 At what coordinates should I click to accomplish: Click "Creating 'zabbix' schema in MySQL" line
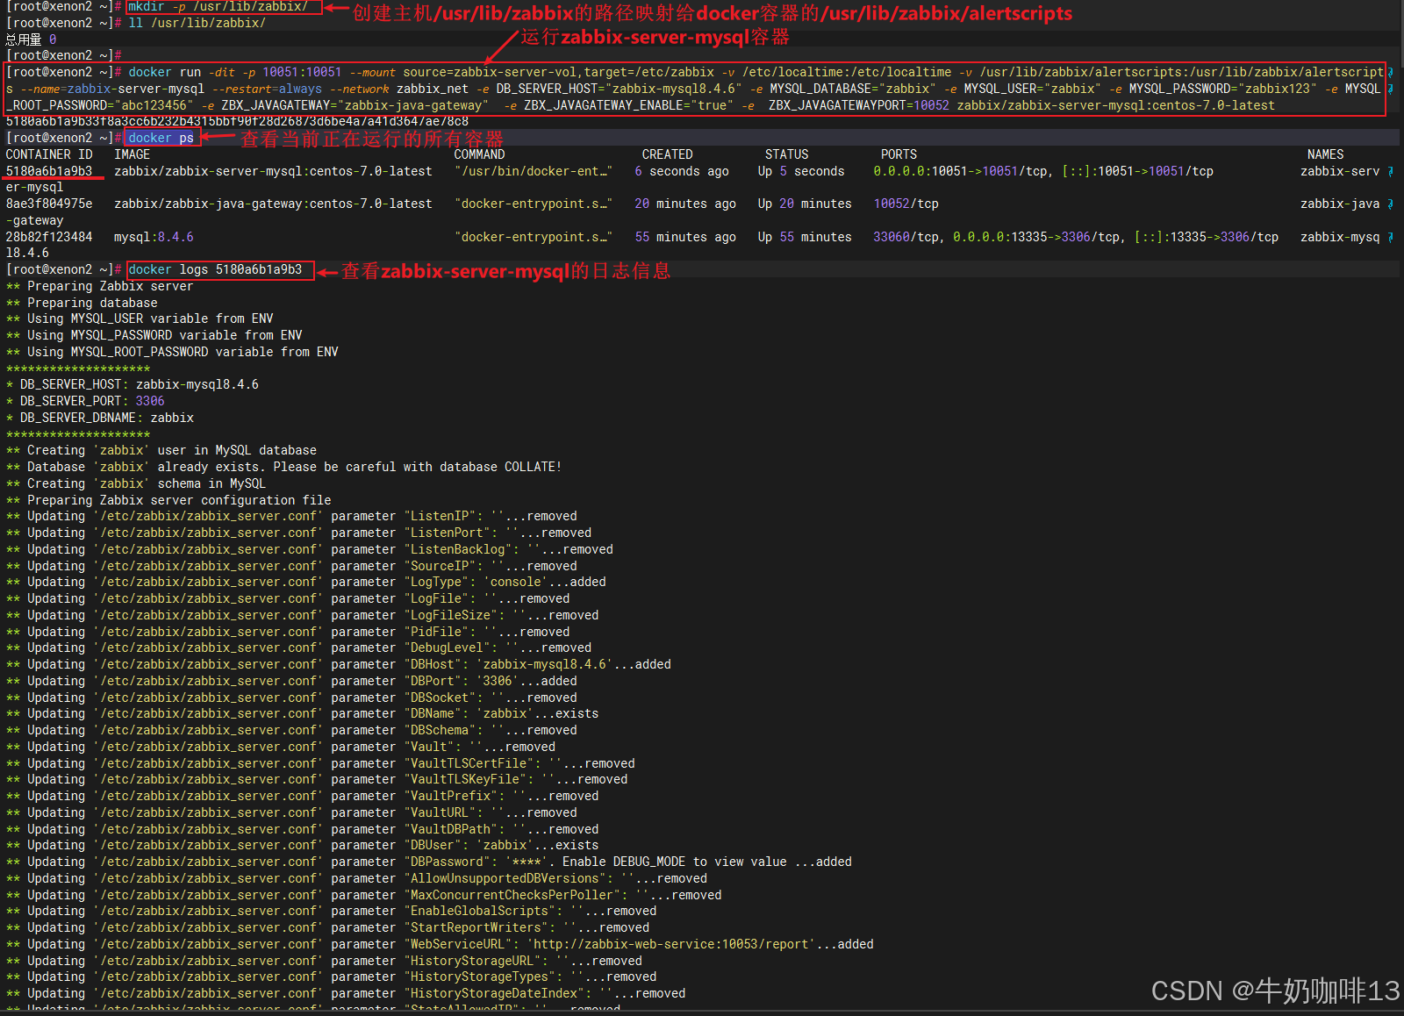136,483
